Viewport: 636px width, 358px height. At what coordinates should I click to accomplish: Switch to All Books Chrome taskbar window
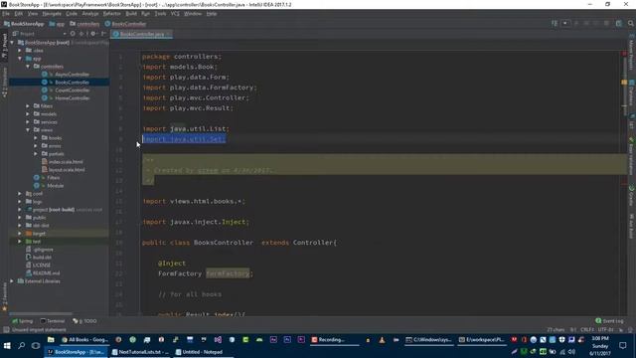pyautogui.click(x=85, y=340)
